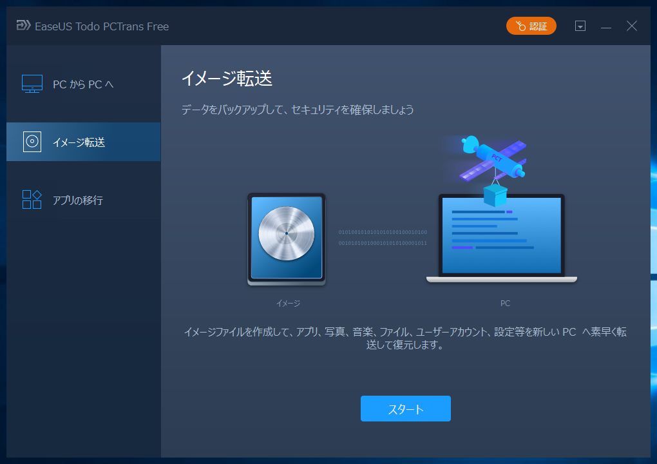Image resolution: width=657 pixels, height=464 pixels.
Task: Click the PC caption under the laptop
Action: pyautogui.click(x=506, y=303)
